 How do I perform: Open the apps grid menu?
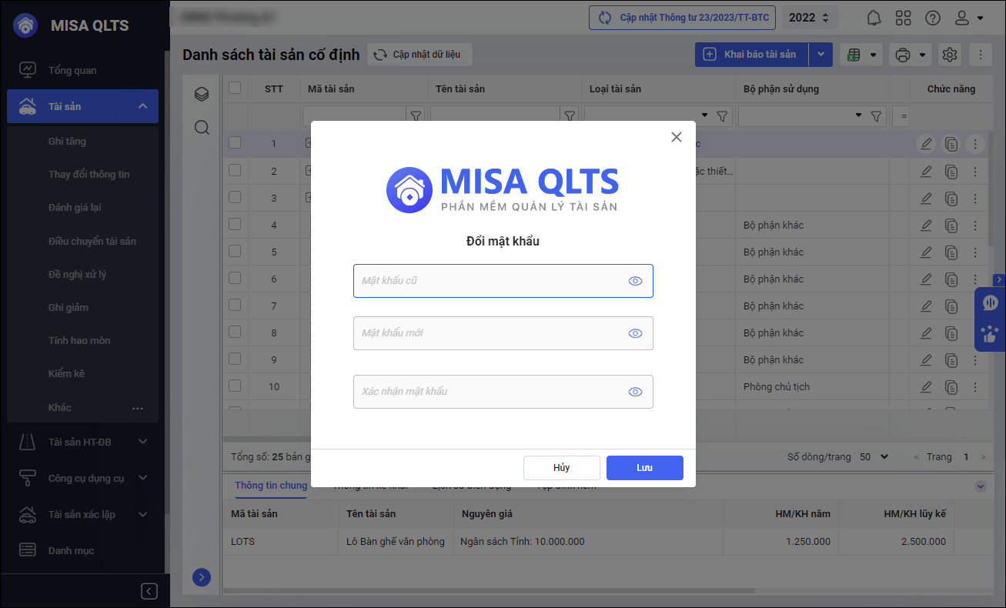pos(904,18)
